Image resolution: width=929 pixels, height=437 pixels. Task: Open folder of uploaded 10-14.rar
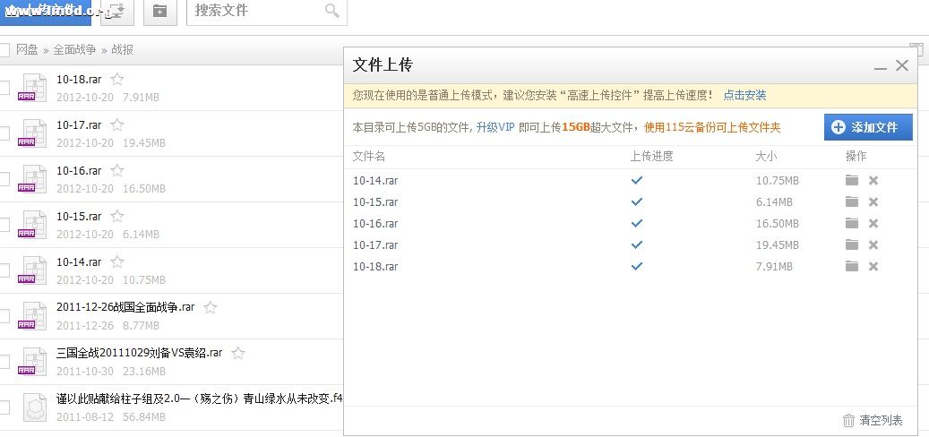click(852, 181)
